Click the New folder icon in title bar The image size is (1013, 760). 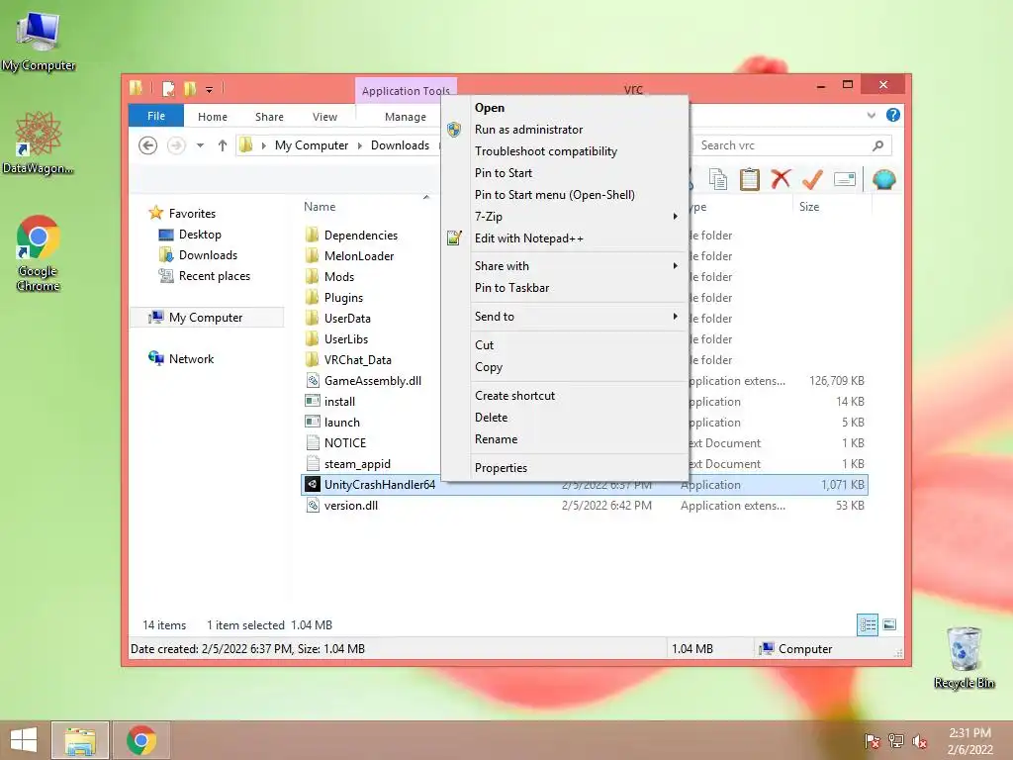coord(190,88)
